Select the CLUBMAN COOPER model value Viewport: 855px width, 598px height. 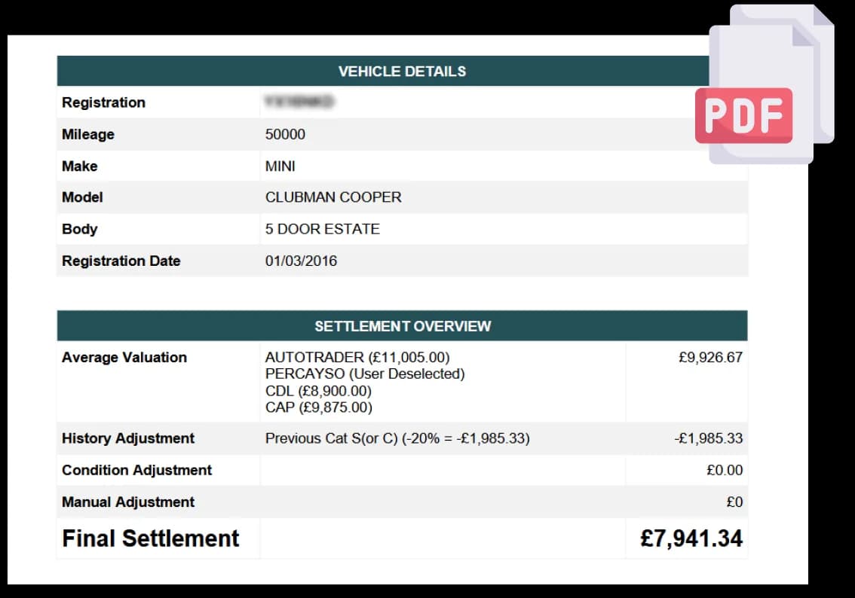[x=333, y=197]
